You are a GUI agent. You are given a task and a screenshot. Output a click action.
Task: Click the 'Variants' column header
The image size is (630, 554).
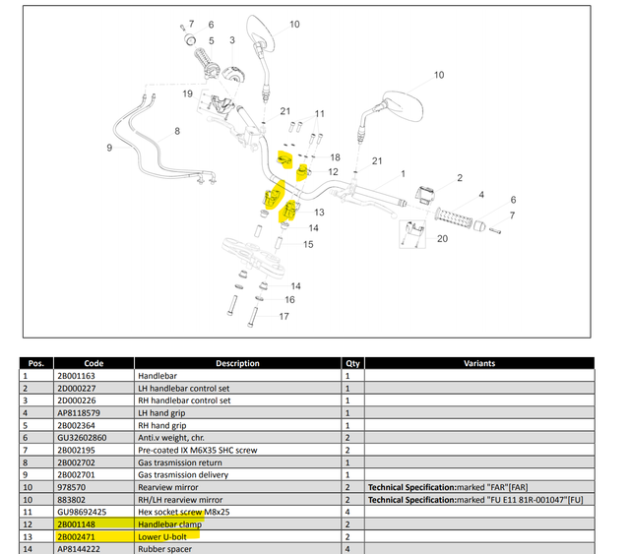479,363
